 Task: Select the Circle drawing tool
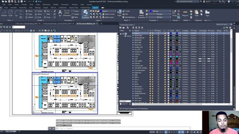[10, 13]
